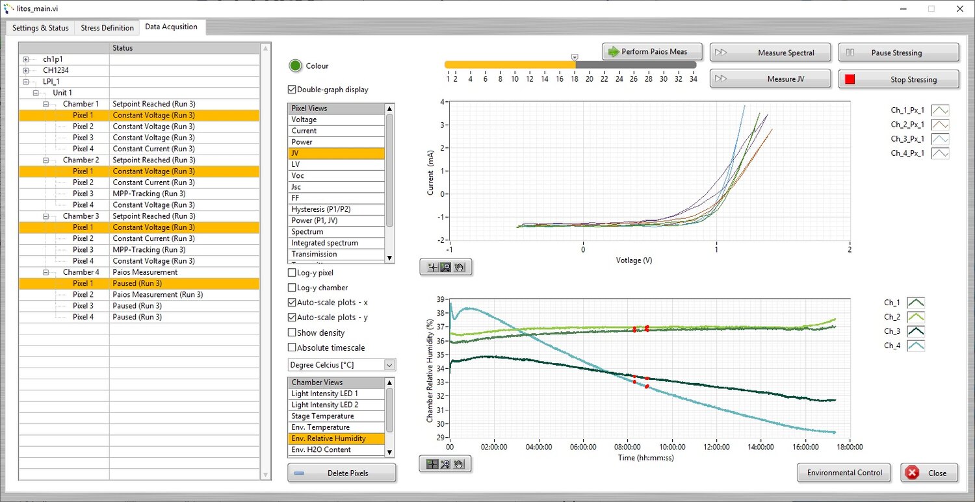Select crosshair cursor tool in JV graph palette
975x502 pixels.
coord(433,267)
